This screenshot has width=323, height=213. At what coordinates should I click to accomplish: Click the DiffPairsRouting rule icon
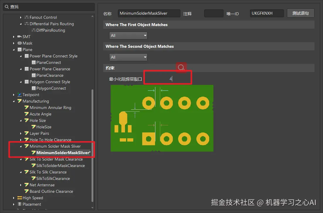(33, 30)
